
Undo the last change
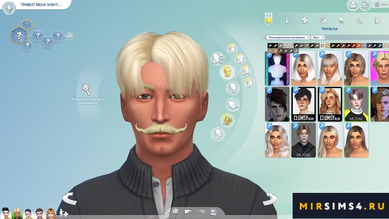pyautogui.click(x=188, y=212)
